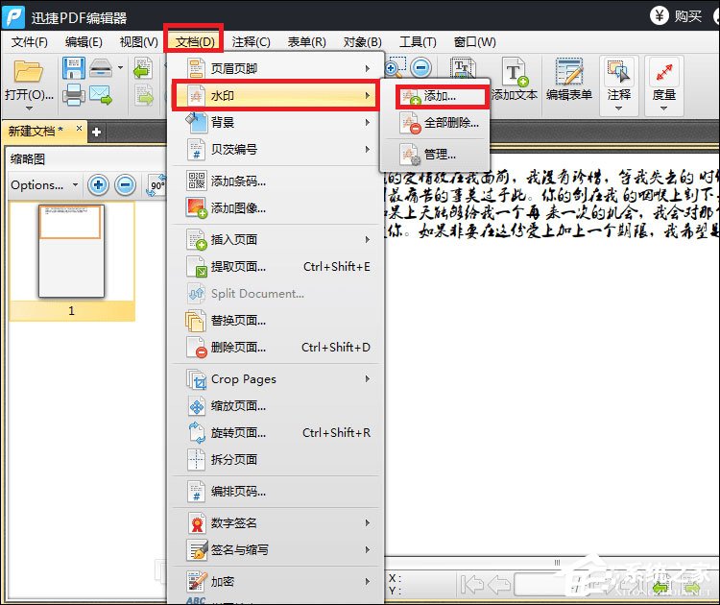Viewport: 720px width, 605px height.
Task: Click the 缩略图 panel header
Action: [x=28, y=159]
